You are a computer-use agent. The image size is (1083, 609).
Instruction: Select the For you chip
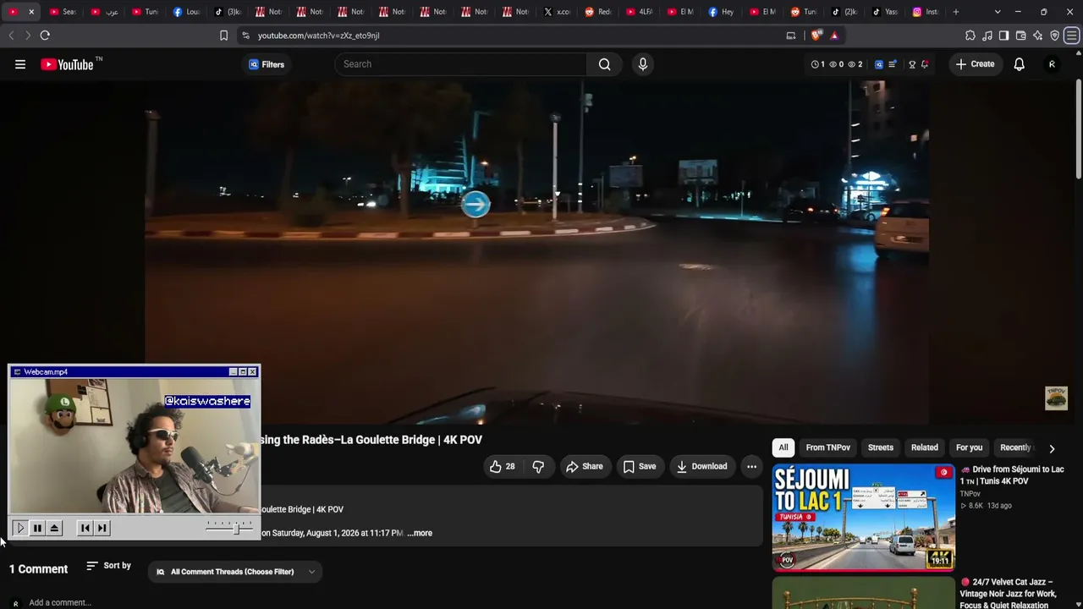click(x=970, y=447)
